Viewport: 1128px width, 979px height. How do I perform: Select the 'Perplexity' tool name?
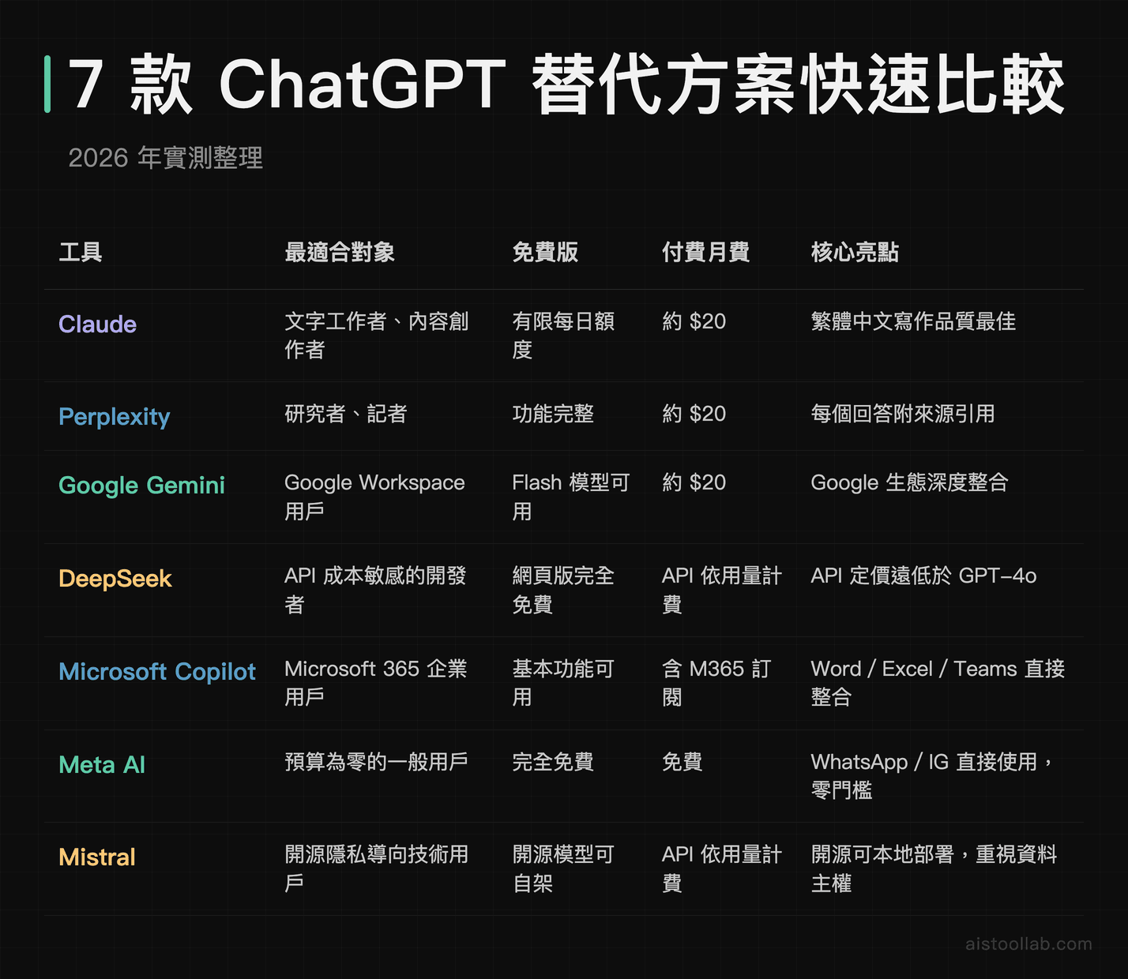click(115, 417)
